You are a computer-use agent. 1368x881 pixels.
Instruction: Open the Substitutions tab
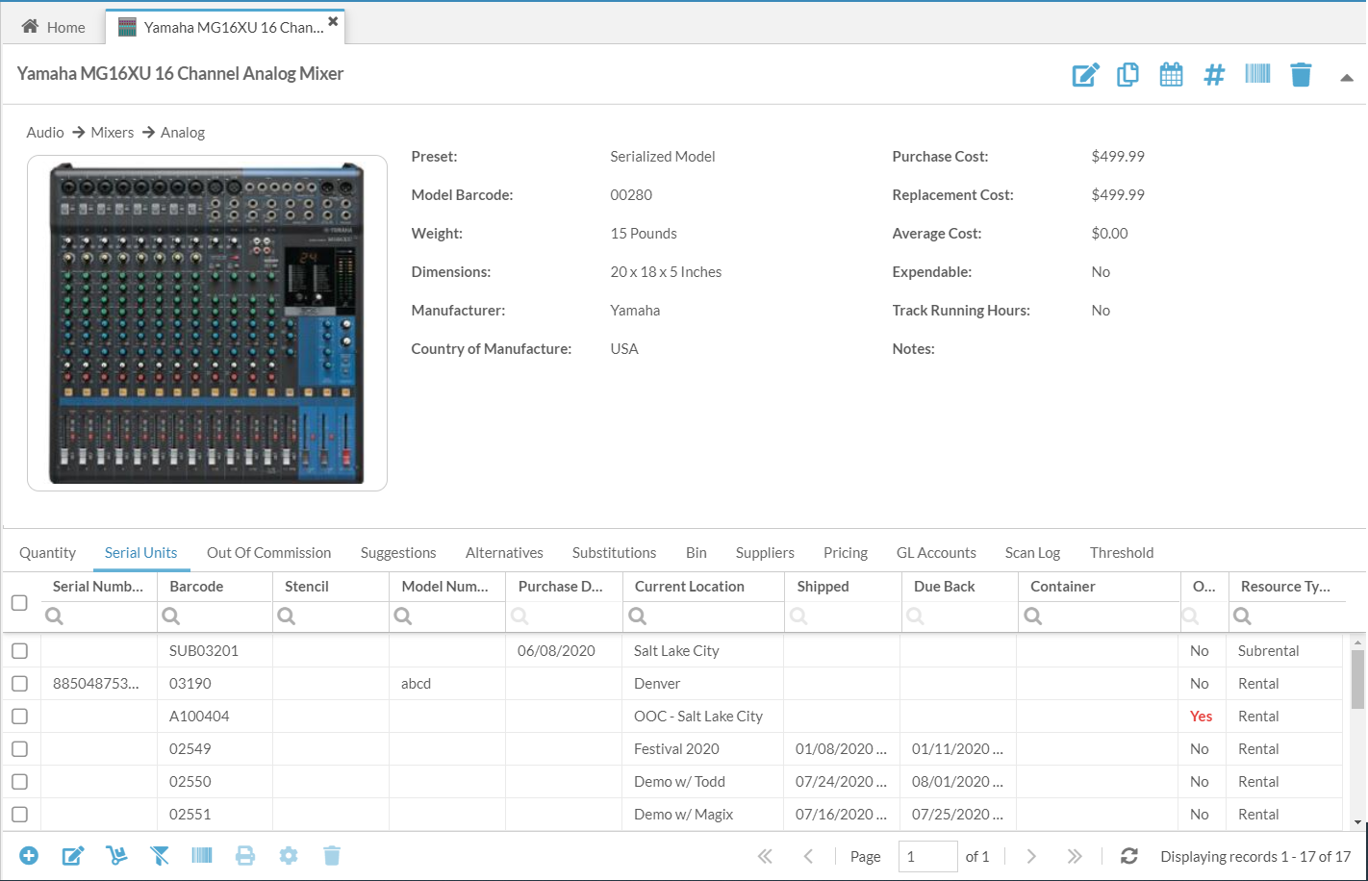pyautogui.click(x=614, y=553)
